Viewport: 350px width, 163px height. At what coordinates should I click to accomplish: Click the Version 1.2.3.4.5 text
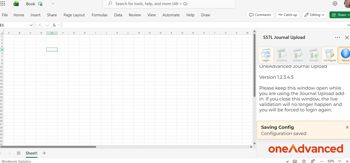(x=276, y=77)
